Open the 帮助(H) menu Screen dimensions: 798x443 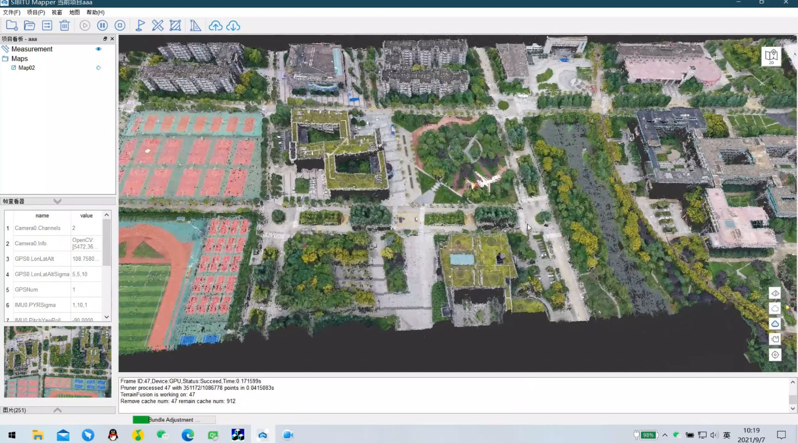[96, 12]
